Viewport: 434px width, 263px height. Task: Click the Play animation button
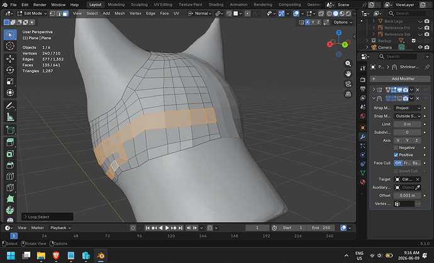(167, 228)
